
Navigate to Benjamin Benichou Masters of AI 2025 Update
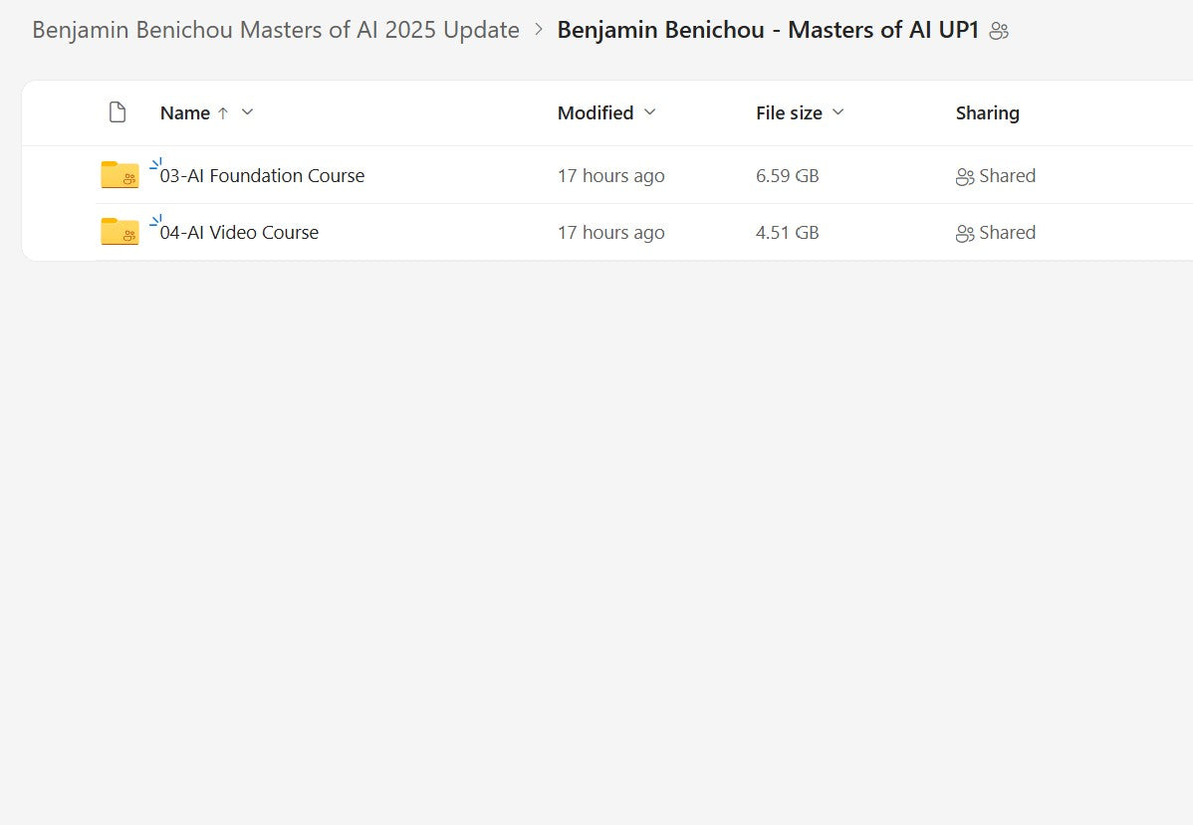[276, 30]
